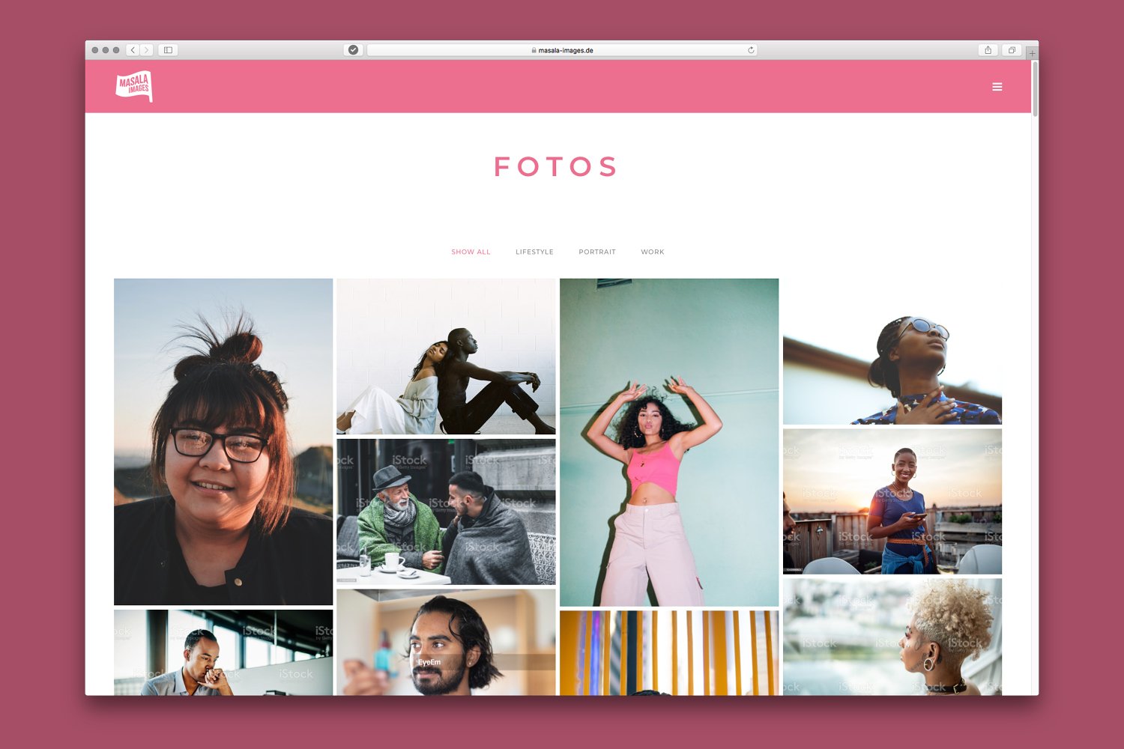This screenshot has height=749, width=1124.
Task: Filter photos by LIFESTYLE
Action: [x=534, y=252]
